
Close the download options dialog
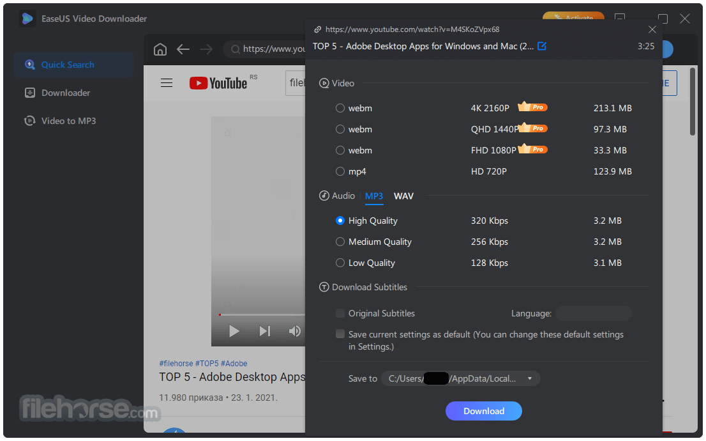[652, 29]
